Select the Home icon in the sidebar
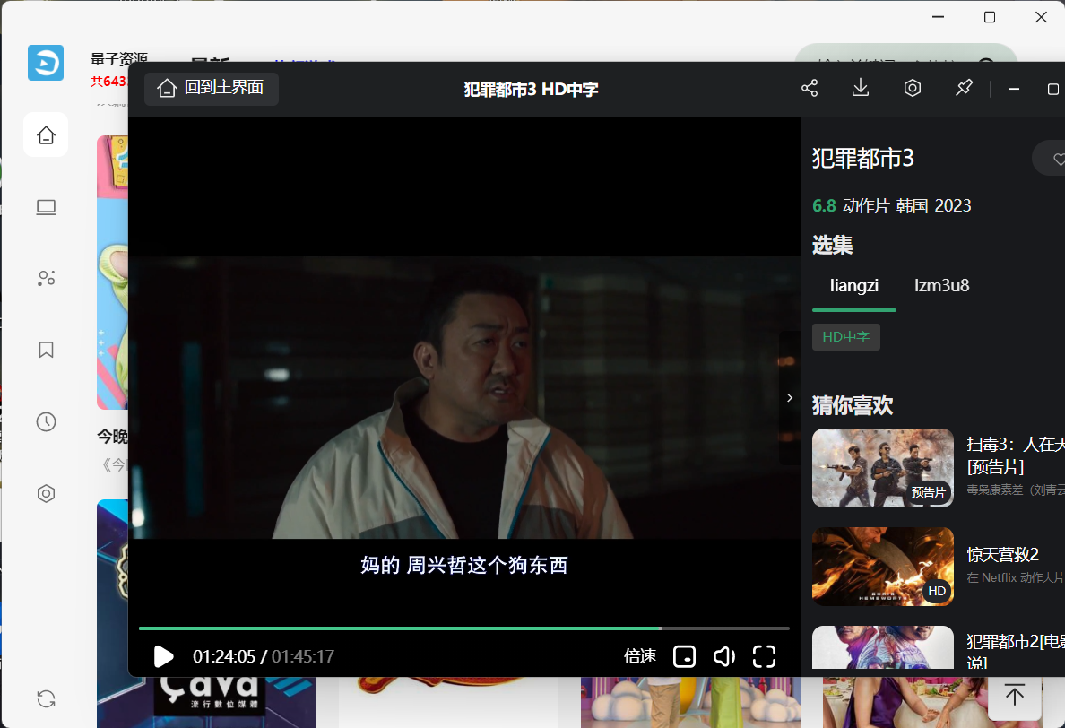The height and width of the screenshot is (728, 1065). [x=46, y=134]
